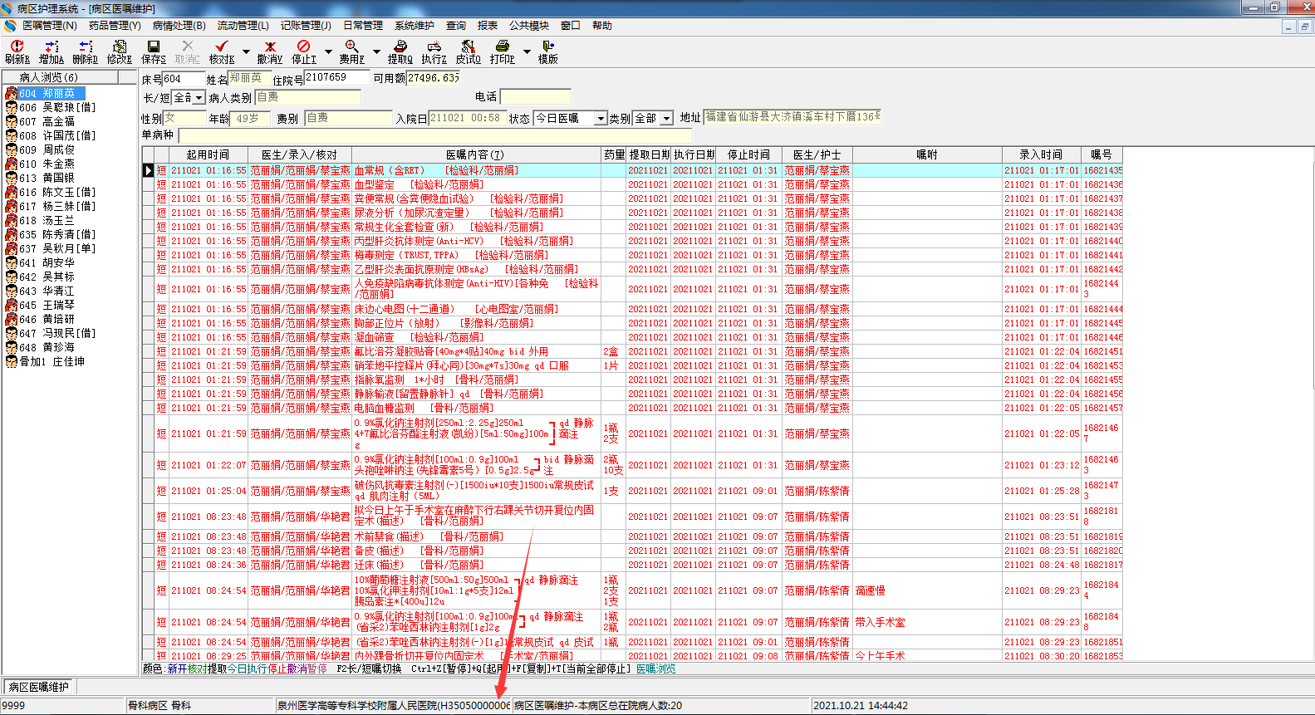Image resolution: width=1315 pixels, height=715 pixels.
Task: Switch to the 病区医嘱维护 bottom tab
Action: coord(39,687)
